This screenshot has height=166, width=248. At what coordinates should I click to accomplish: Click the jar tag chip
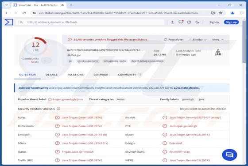click(70, 61)
